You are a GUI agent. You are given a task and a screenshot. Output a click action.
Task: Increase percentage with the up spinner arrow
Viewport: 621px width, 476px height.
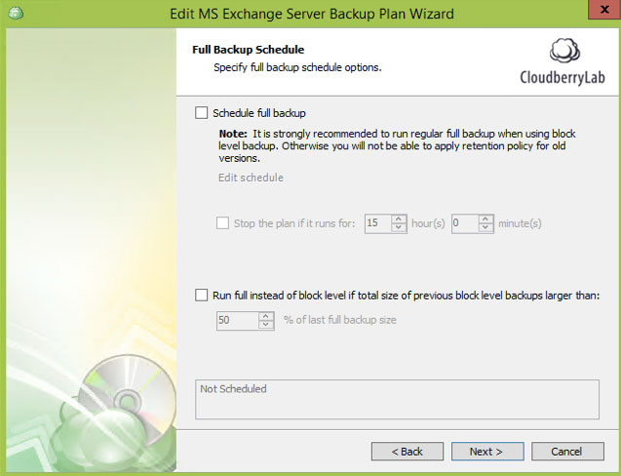click(266, 316)
